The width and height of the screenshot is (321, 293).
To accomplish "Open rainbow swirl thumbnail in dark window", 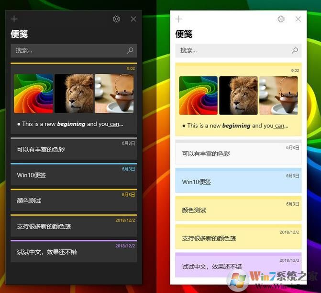I will coord(33,94).
